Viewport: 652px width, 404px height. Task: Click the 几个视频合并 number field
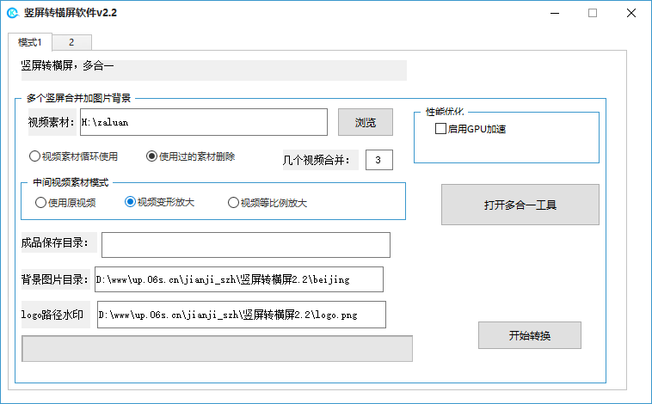pos(379,160)
